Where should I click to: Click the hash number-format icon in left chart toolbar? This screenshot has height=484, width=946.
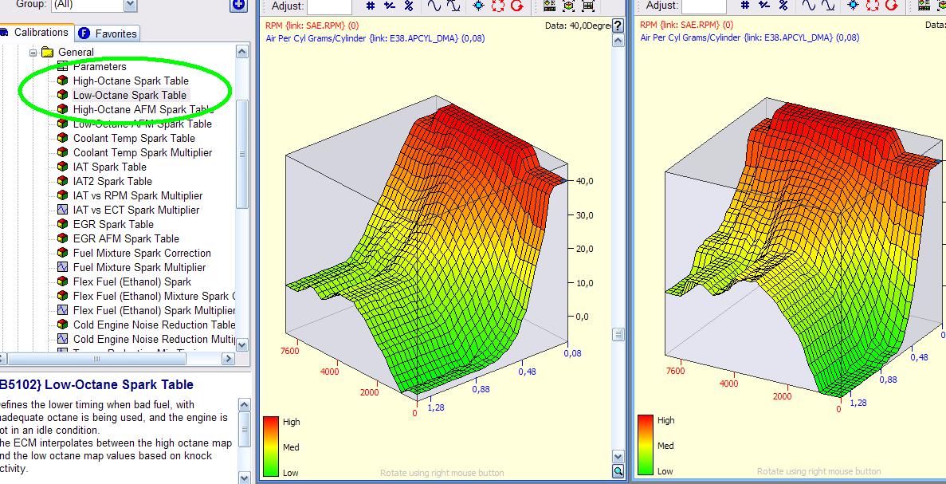371,6
